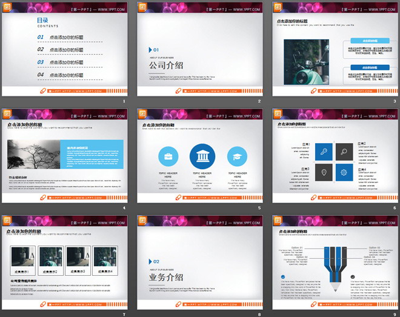
Task: Click the tree landscape photo on slide 4
Action: pos(33,155)
